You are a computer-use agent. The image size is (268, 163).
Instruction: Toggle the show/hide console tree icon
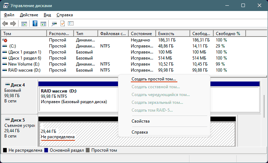pyautogui.click(x=24, y=24)
